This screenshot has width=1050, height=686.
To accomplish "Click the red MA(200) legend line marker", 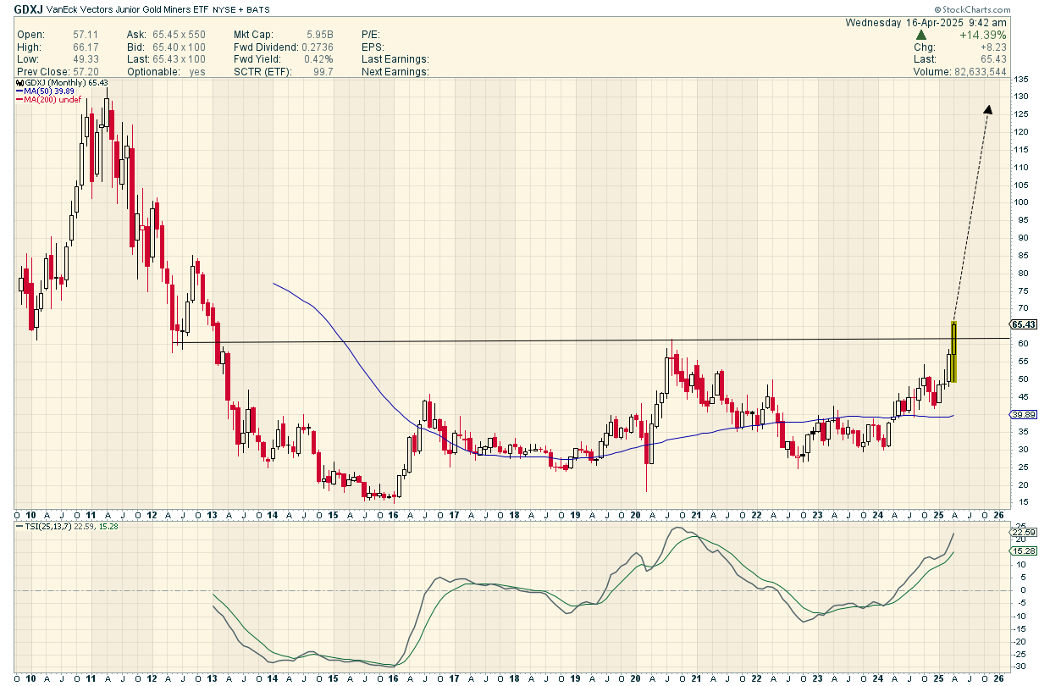I will point(19,100).
